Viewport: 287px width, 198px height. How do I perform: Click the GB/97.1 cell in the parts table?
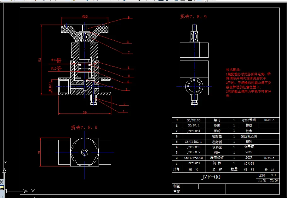(x=193, y=125)
